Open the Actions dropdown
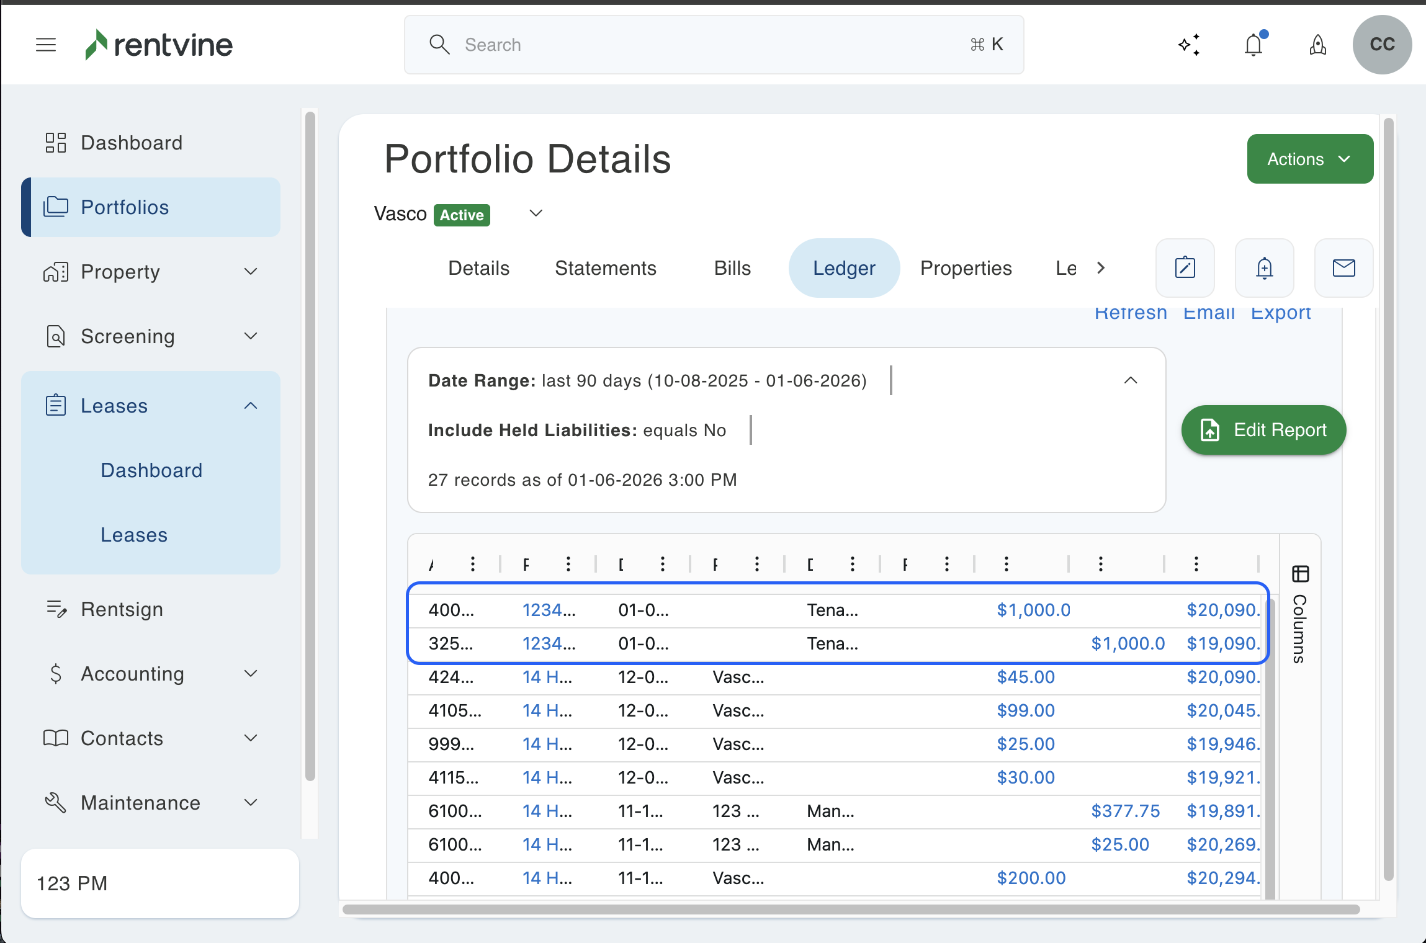 coord(1309,159)
